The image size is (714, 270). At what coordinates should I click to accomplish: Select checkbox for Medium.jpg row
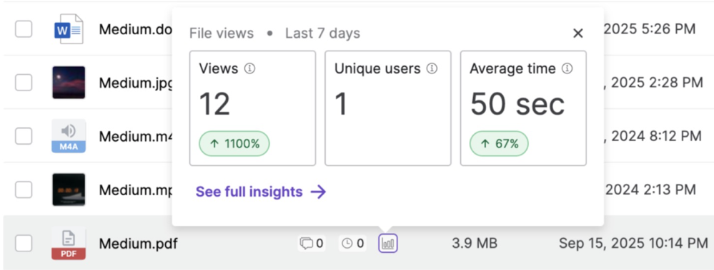[x=24, y=83]
